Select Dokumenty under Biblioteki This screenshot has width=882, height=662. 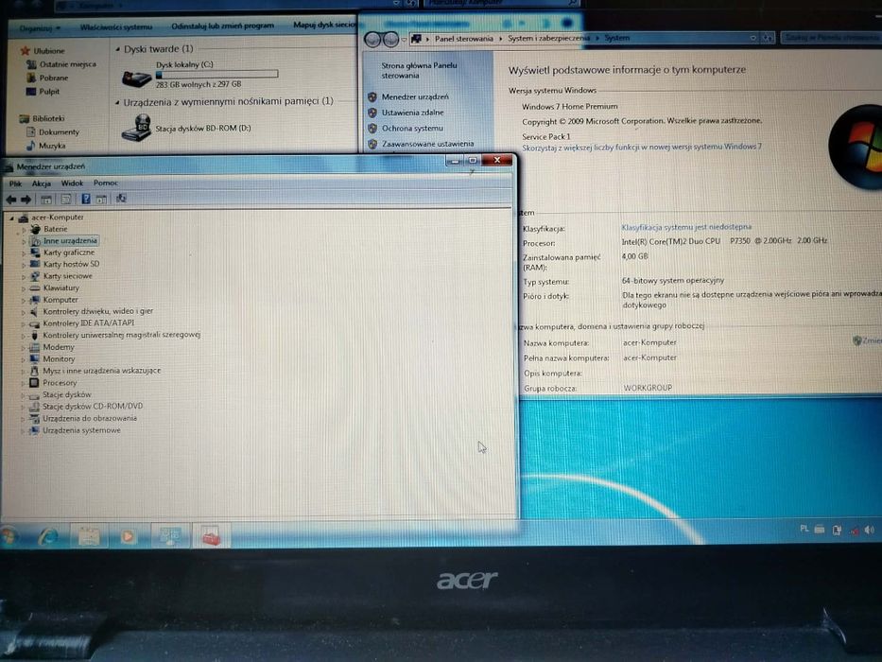click(x=59, y=131)
